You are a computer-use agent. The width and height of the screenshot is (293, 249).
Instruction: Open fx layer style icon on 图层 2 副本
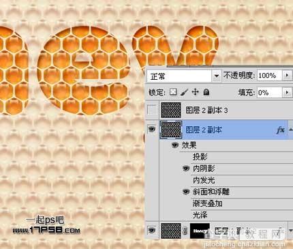point(281,130)
